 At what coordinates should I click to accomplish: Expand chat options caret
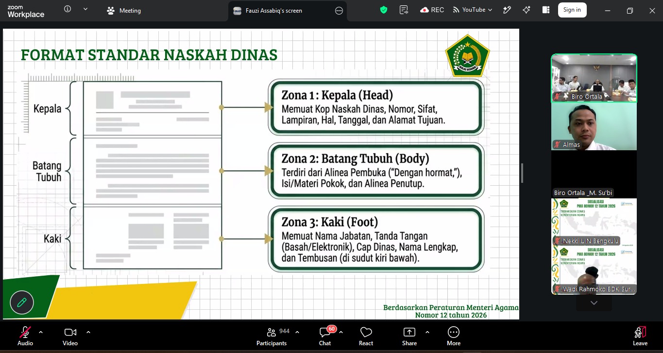click(341, 332)
